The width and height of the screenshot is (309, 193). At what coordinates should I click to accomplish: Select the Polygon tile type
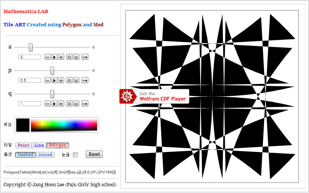58,145
